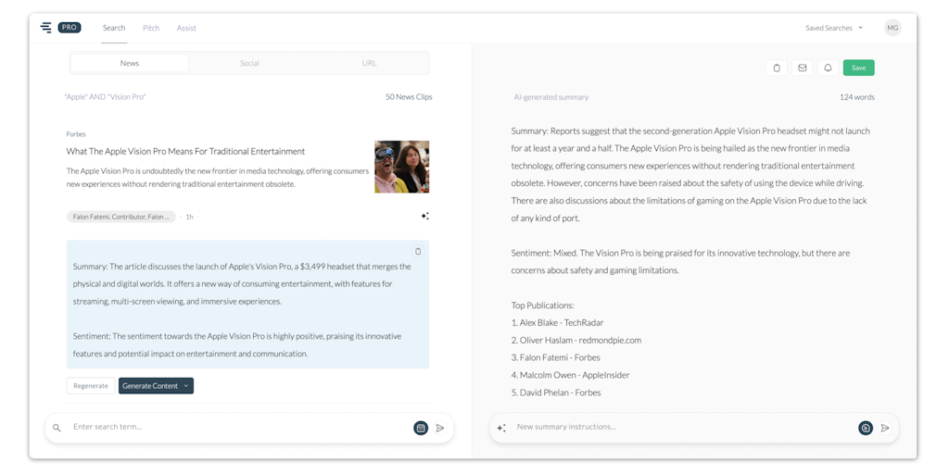Email the summary using the envelope icon
This screenshot has height=474, width=949.
click(803, 68)
